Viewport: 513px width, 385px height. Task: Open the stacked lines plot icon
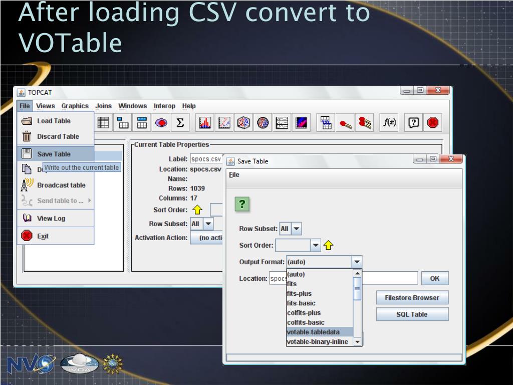282,123
